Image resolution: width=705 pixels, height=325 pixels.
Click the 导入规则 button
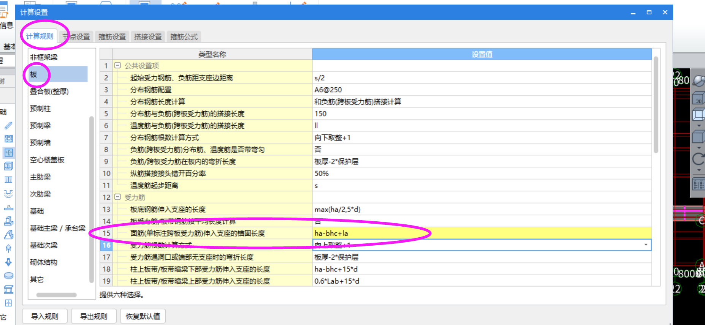coord(45,316)
